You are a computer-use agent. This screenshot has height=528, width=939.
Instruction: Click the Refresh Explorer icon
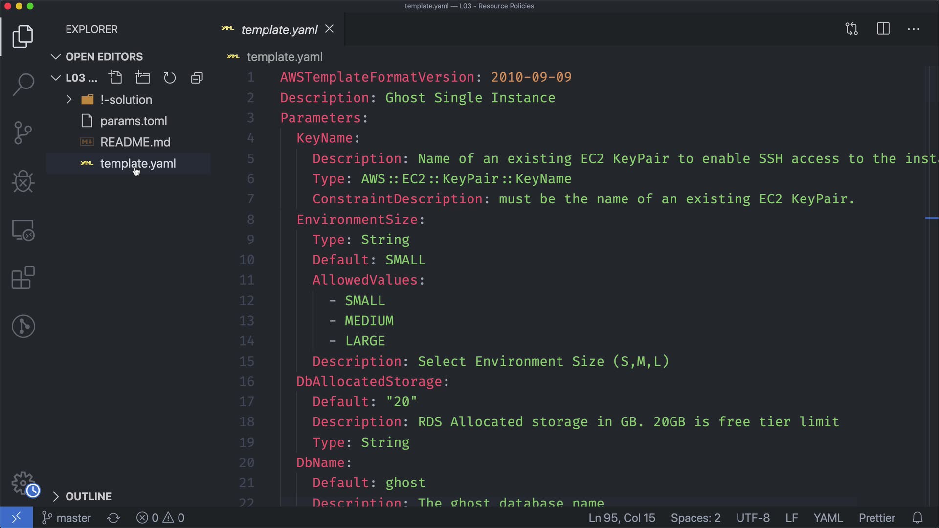point(170,78)
